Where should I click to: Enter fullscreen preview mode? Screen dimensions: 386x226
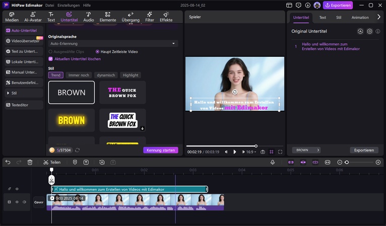point(280,152)
